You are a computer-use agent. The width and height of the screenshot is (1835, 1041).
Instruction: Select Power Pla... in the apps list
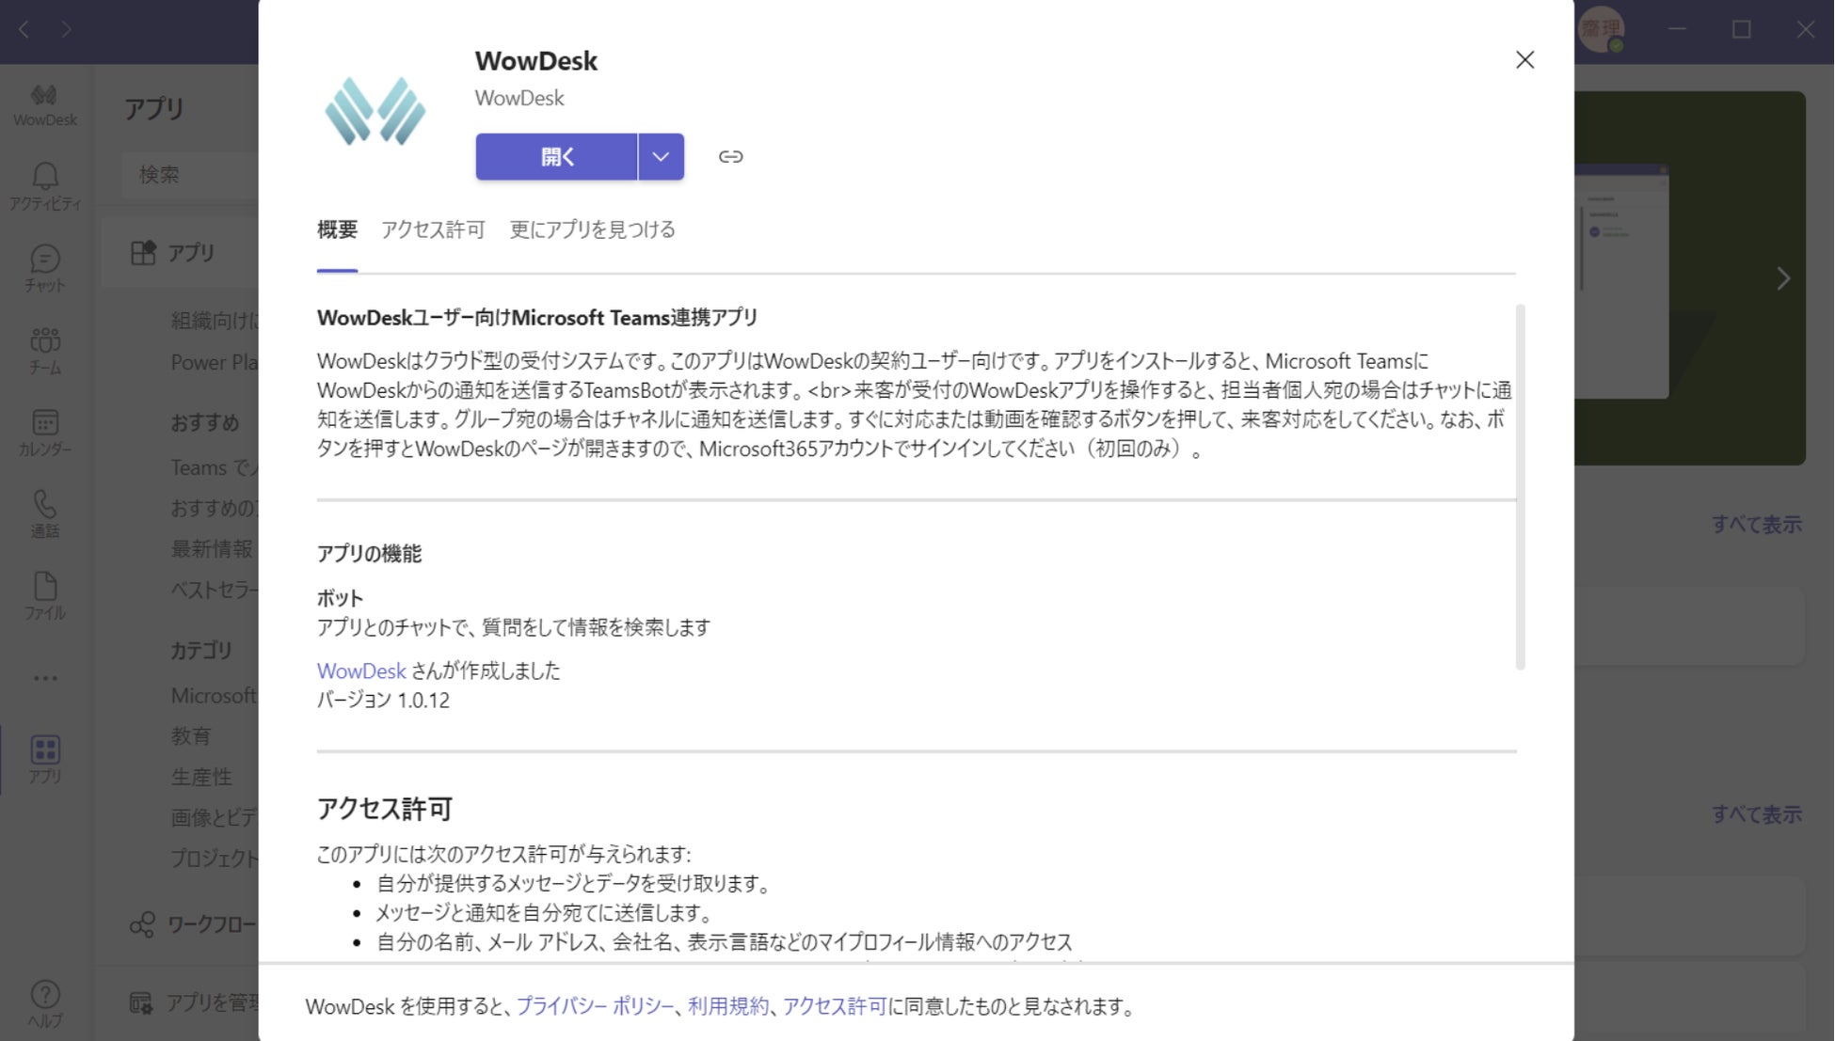(215, 362)
